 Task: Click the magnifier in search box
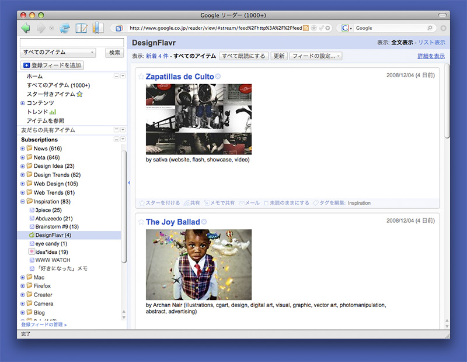coord(430,27)
